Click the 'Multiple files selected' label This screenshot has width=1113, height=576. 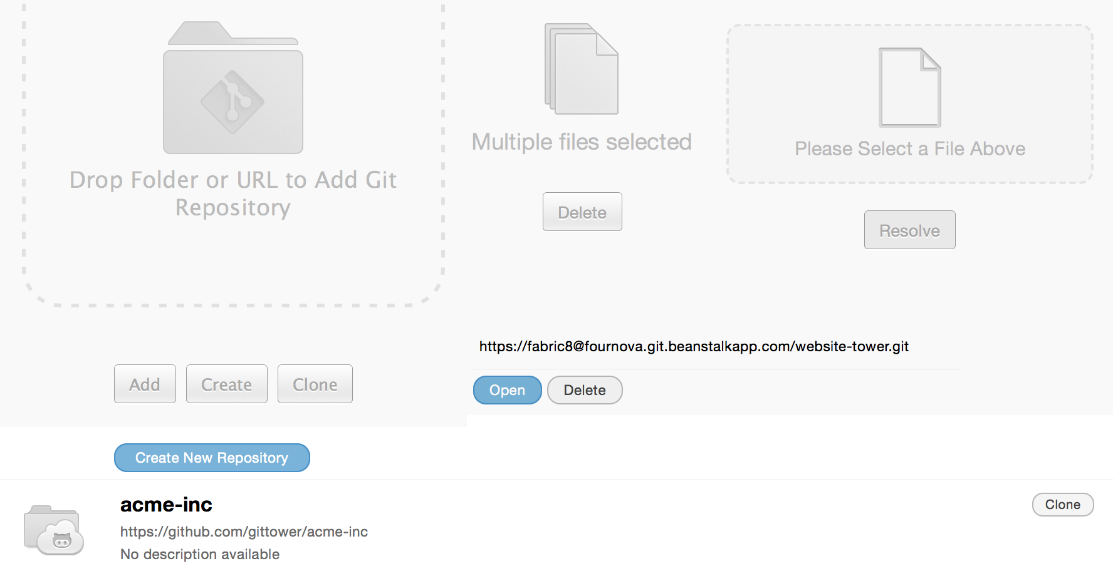(582, 142)
